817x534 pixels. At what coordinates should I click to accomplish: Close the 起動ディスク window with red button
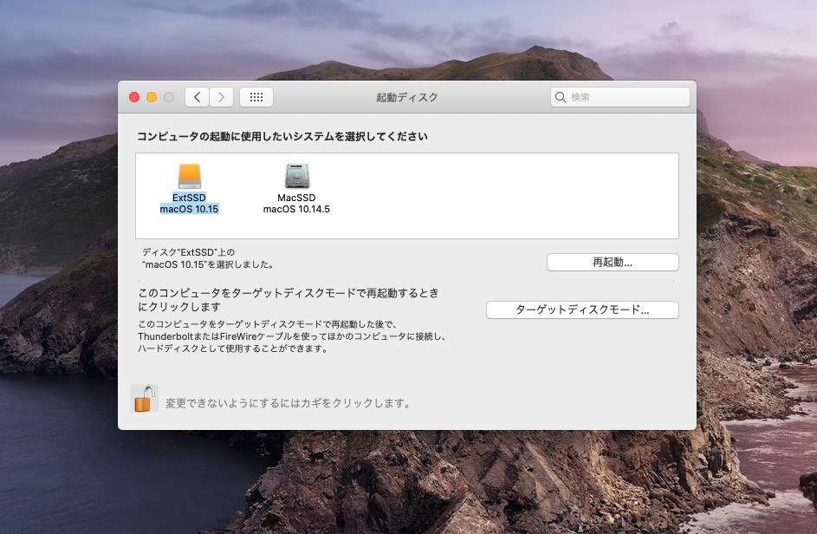[134, 97]
